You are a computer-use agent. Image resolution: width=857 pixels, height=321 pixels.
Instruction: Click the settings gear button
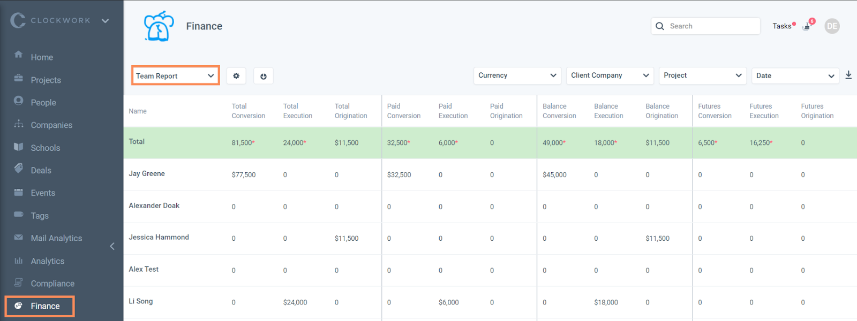tap(236, 76)
